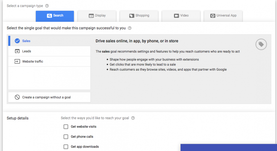The height and width of the screenshot is (151, 277).
Task: Click the Display campaign icon
Action: pos(91,16)
